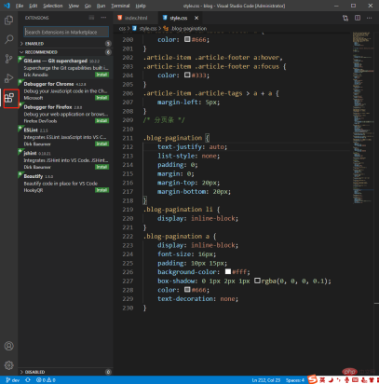
Task: Focus the Search Extensions in Marketplace field
Action: point(66,32)
